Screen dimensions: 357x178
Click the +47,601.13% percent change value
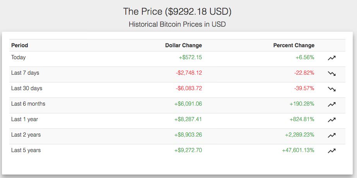click(298, 150)
